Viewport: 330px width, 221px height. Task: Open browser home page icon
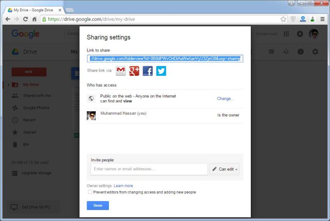pos(34,19)
